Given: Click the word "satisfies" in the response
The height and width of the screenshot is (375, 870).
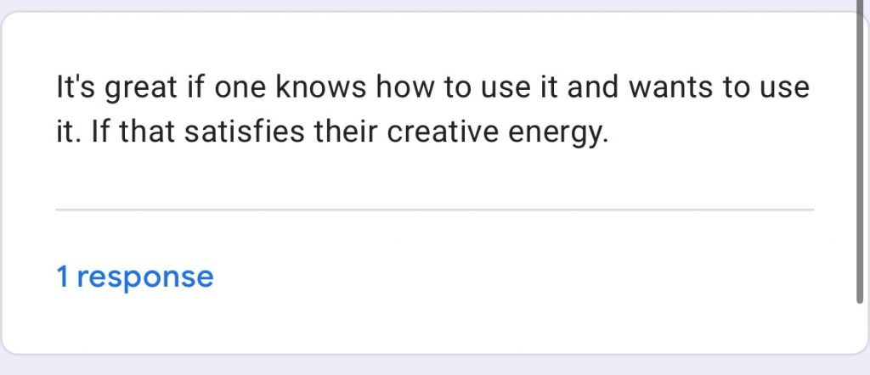Looking at the screenshot, I should tap(244, 133).
